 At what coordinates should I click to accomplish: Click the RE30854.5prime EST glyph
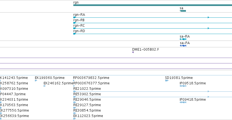click(x=75, y=113)
